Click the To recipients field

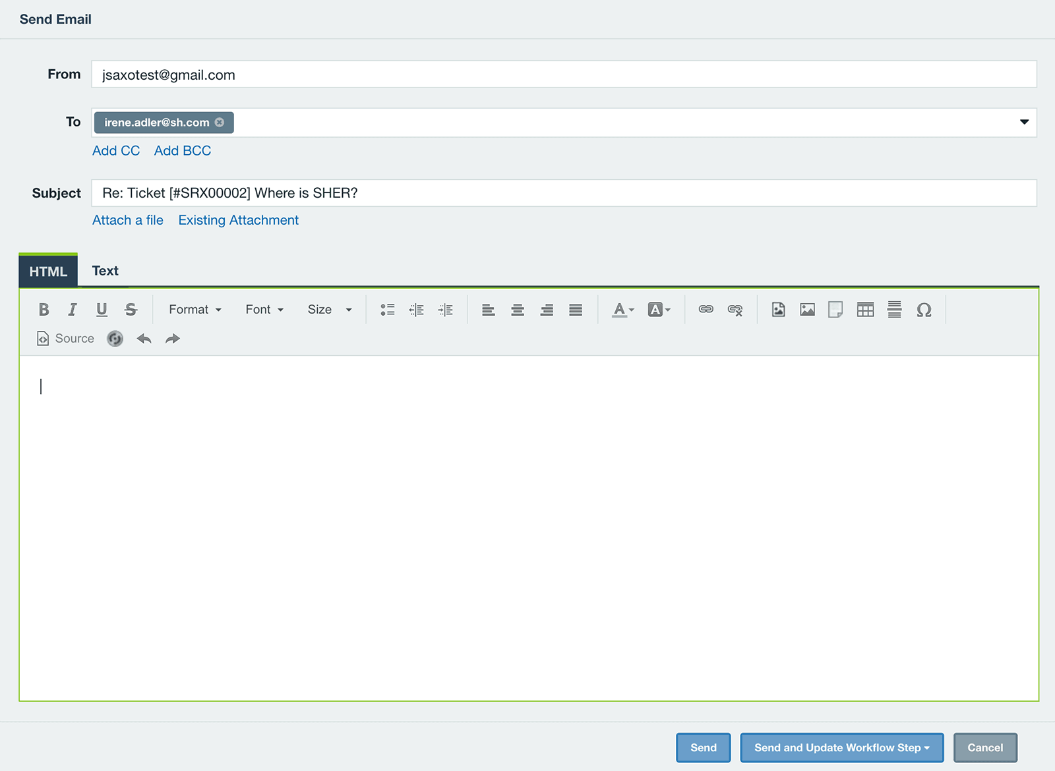click(564, 123)
